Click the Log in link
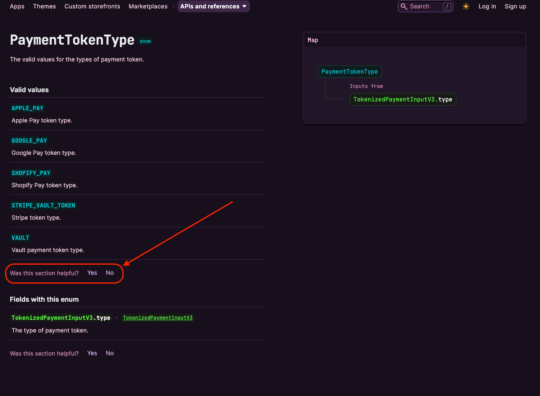Screen dimensions: 540x396 pos(487,6)
